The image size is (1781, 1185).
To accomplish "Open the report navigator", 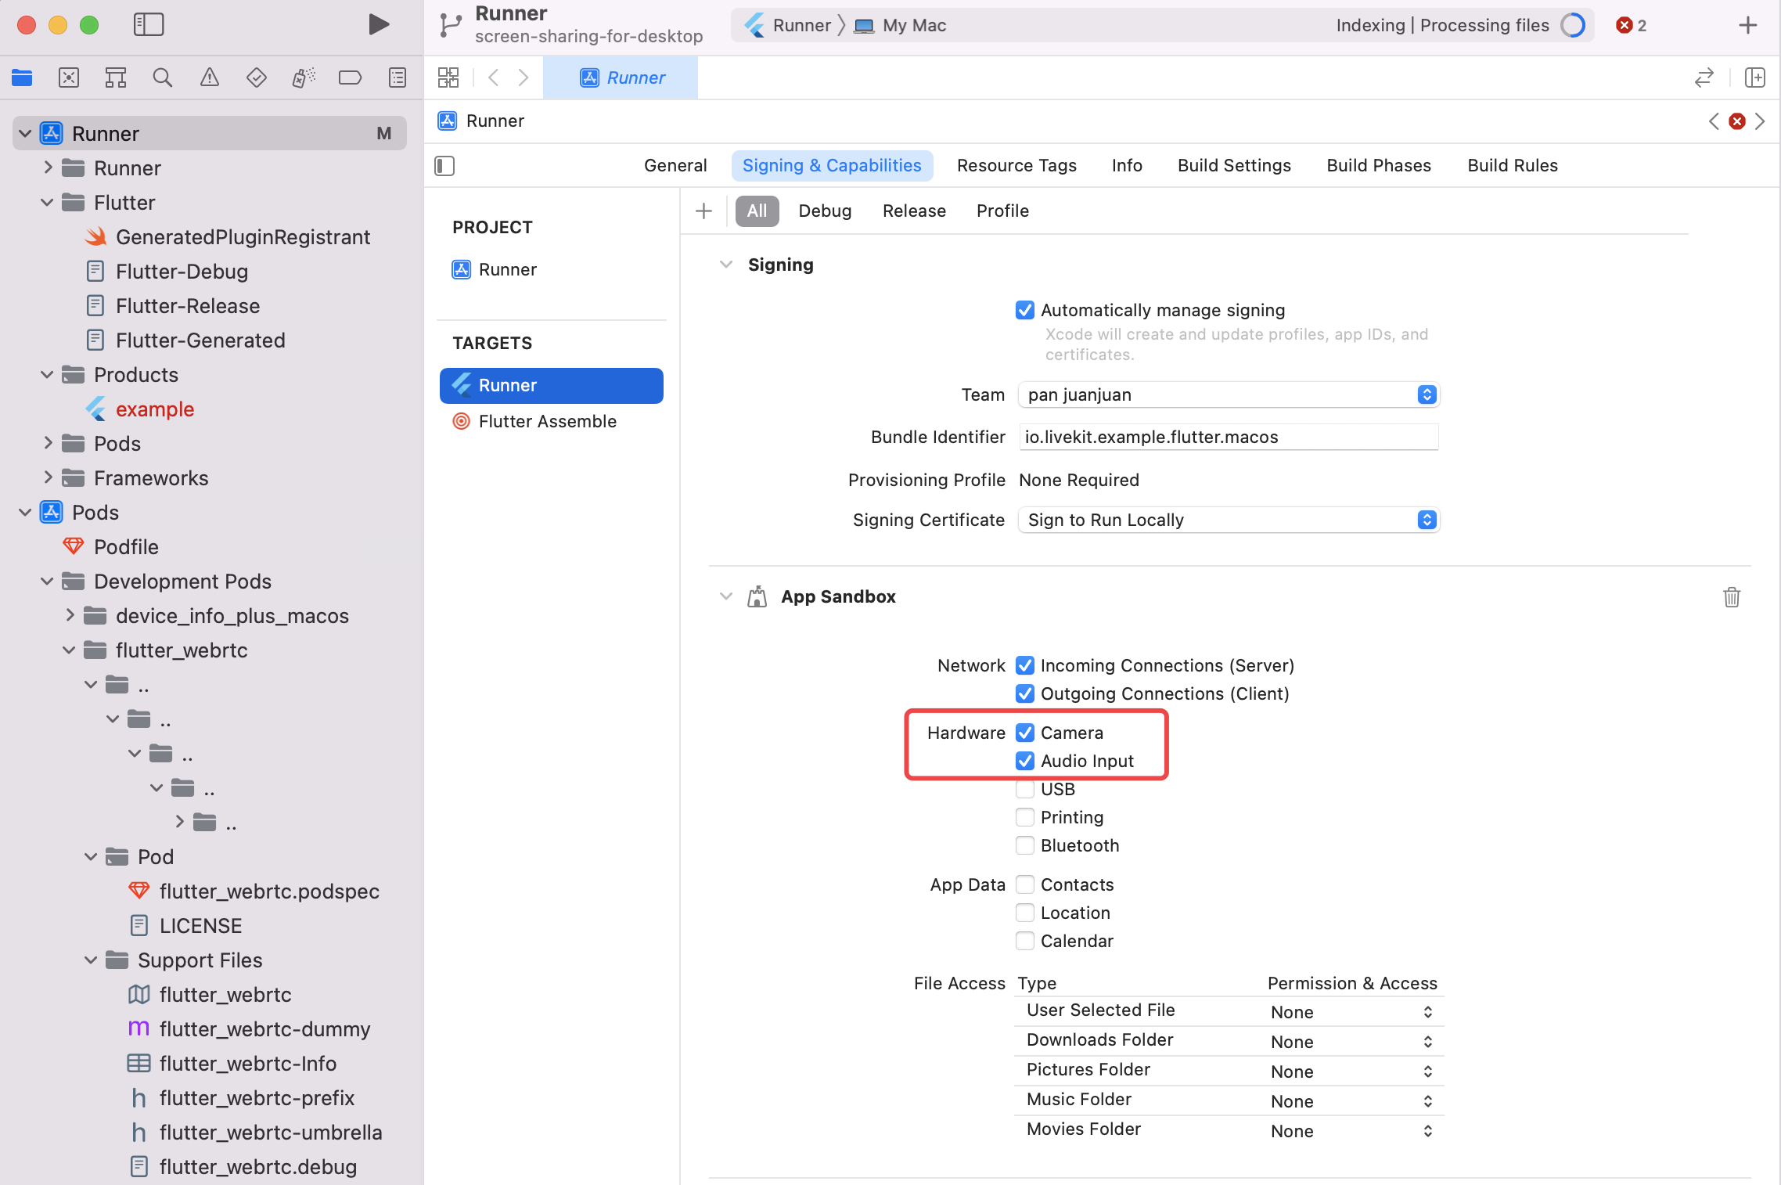I will coord(398,77).
